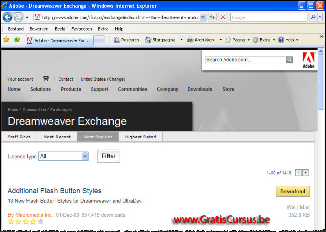This screenshot has width=326, height=232.
Task: Open the Your account link
Action: [x=20, y=79]
